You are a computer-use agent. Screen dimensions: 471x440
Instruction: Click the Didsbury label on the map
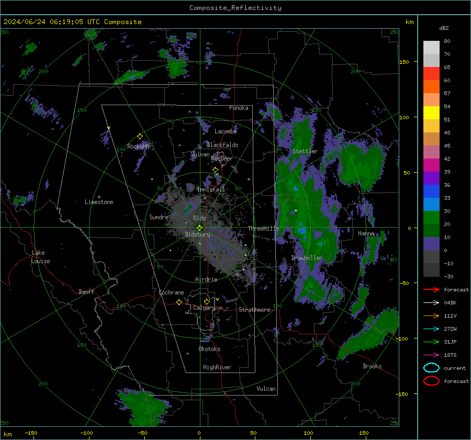point(197,234)
